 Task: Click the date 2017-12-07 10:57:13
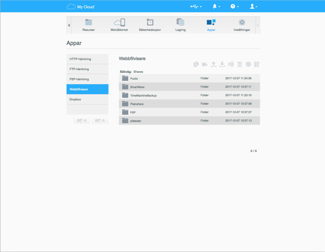(x=238, y=121)
